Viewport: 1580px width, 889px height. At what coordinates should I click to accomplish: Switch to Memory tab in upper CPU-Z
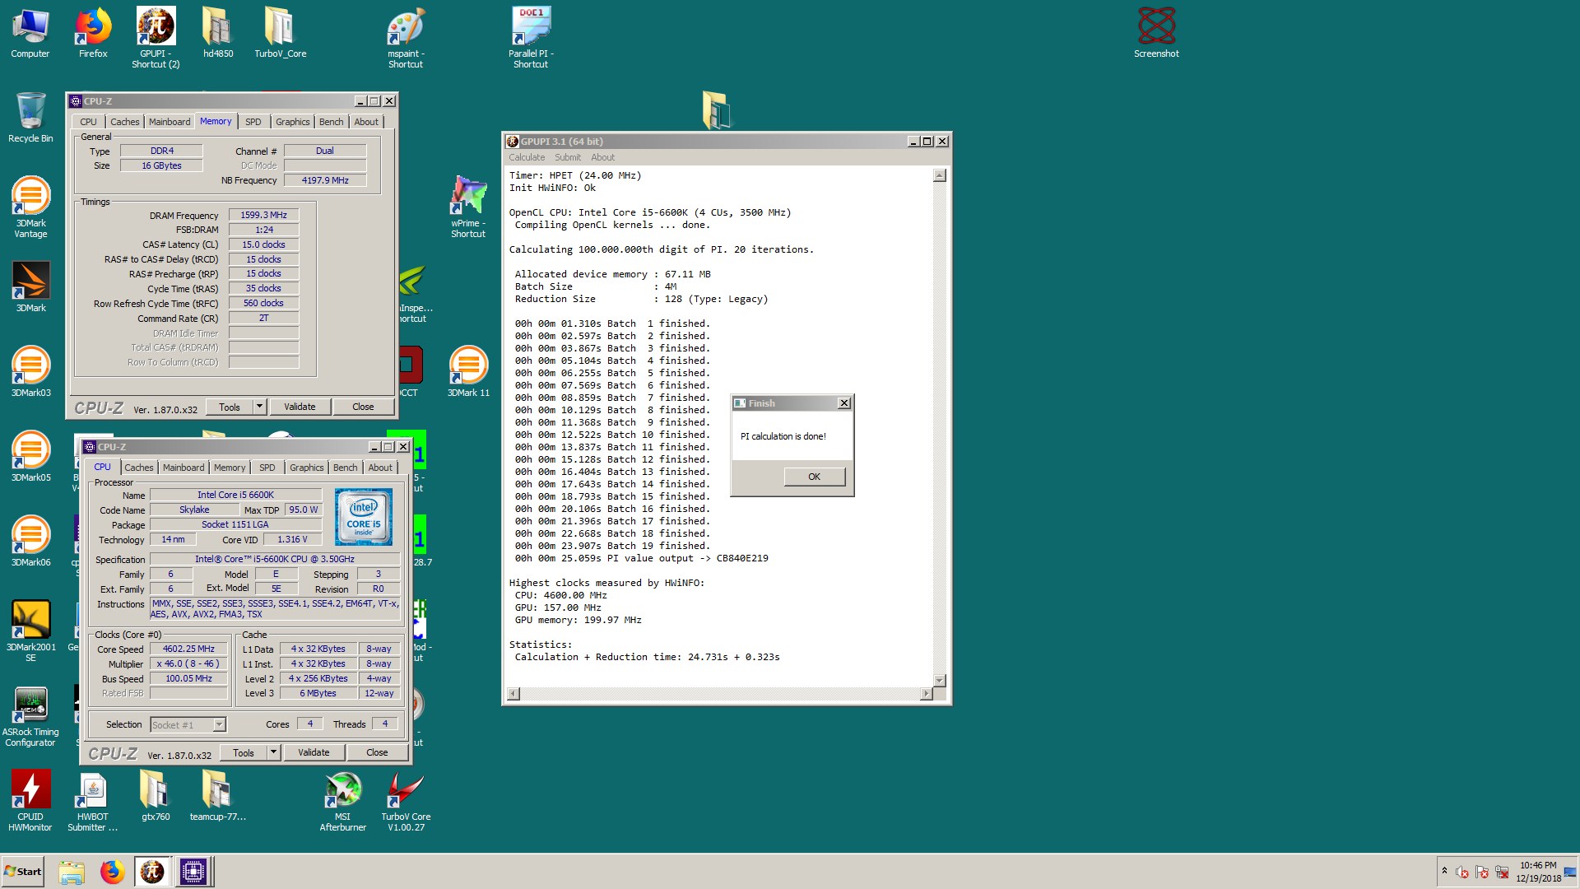coord(216,121)
